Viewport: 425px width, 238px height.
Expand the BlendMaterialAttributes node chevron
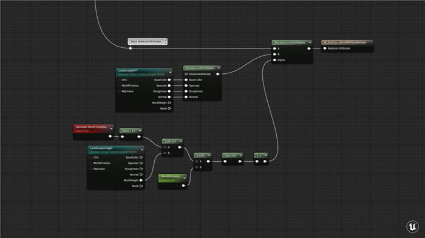tap(310, 42)
